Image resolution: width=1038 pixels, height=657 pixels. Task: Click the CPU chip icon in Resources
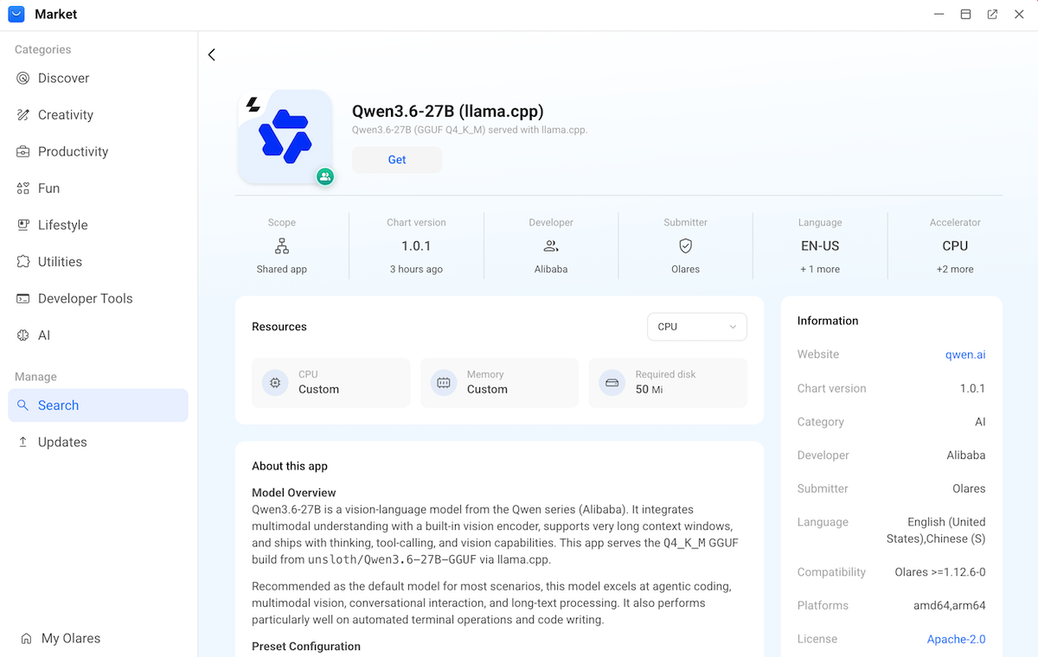click(x=275, y=382)
